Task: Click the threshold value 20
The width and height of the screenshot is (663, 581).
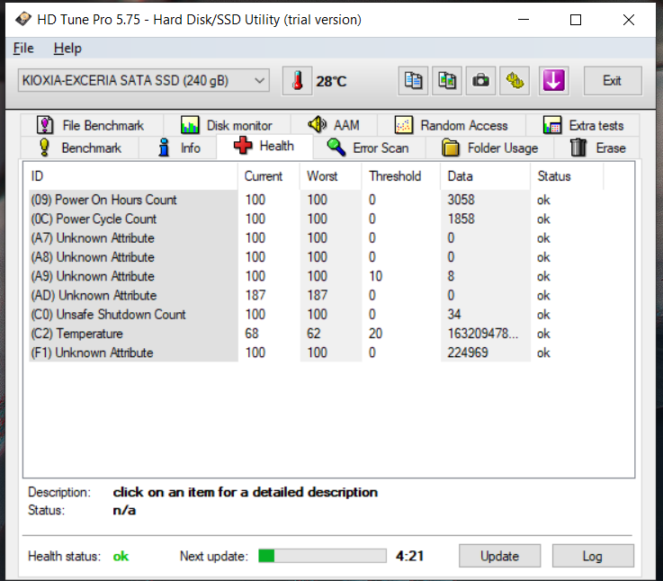Action: (375, 333)
